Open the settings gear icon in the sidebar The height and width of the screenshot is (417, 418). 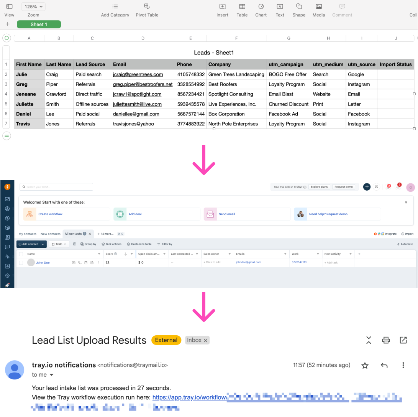pos(7,276)
